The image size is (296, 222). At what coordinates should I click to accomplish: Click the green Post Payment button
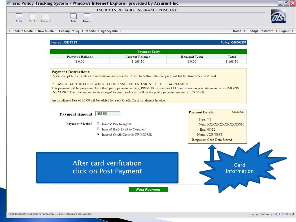[x=148, y=190]
